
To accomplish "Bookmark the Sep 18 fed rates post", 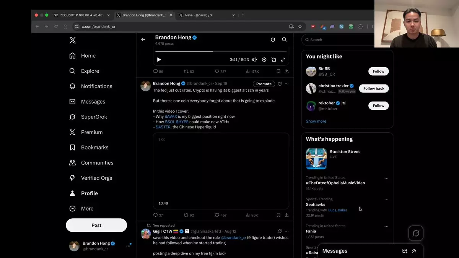I will click(x=278, y=215).
